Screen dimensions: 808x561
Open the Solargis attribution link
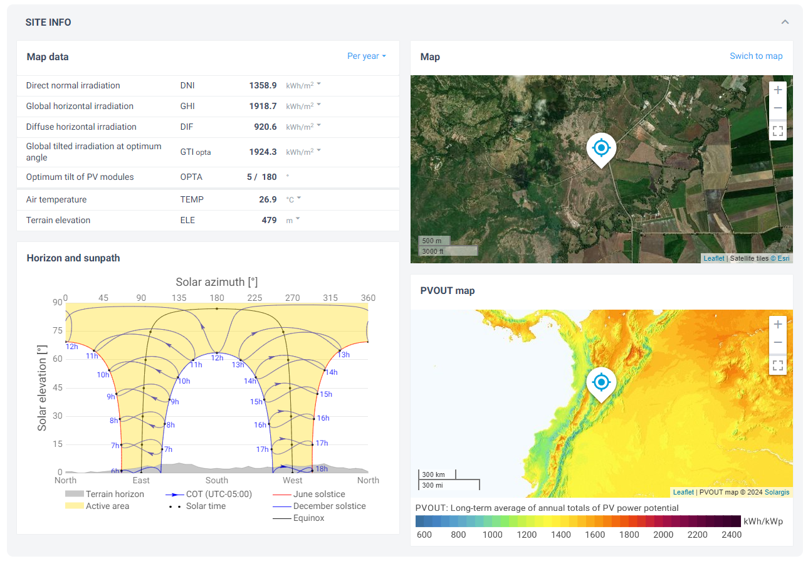pos(777,492)
